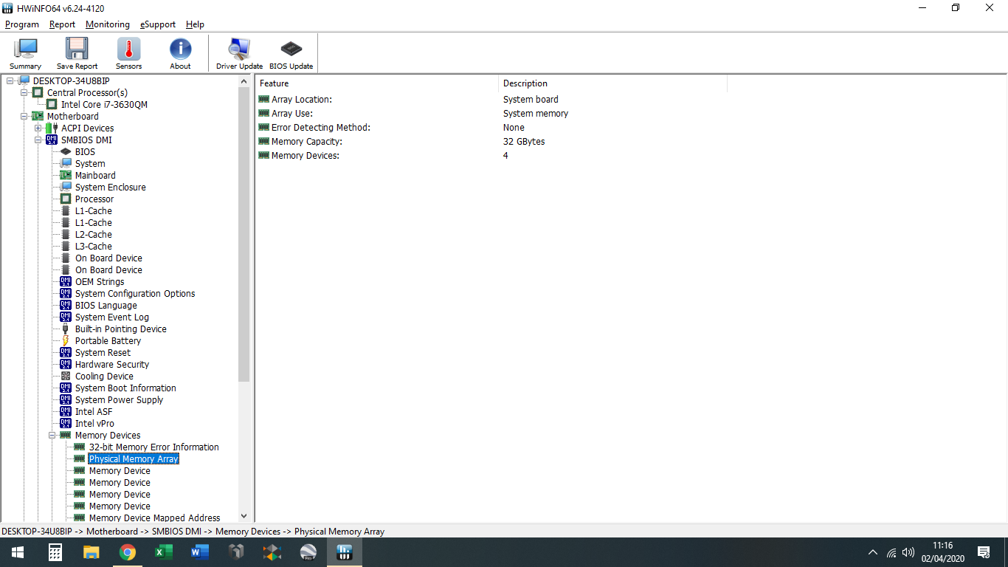This screenshot has width=1008, height=567.
Task: Click the Description column header
Action: coord(613,83)
